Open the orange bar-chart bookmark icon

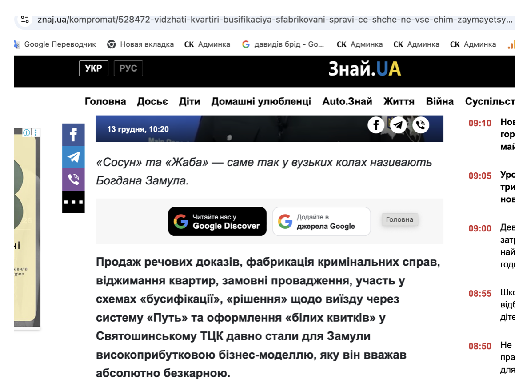(x=511, y=44)
